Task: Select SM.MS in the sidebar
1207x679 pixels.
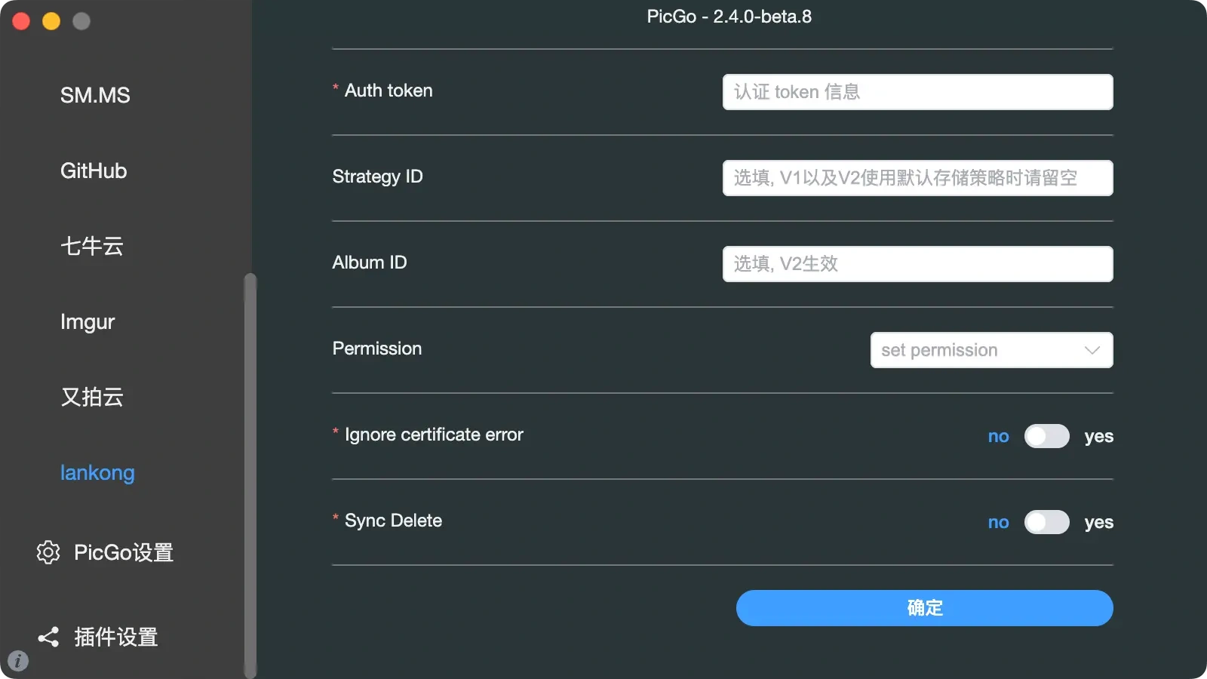Action: pyautogui.click(x=95, y=95)
